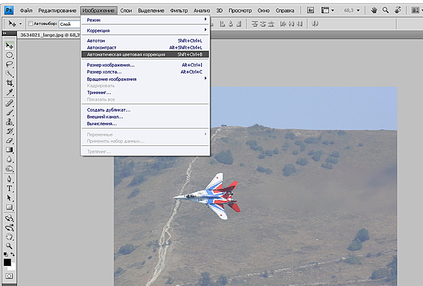The height and width of the screenshot is (286, 423).
Task: Select the Magic Wand tool
Action: [10, 73]
